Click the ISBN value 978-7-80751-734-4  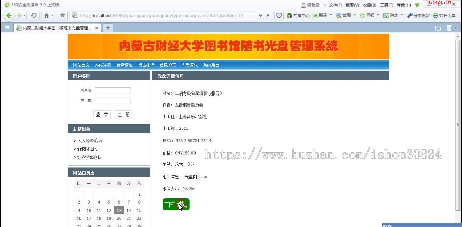point(194,141)
